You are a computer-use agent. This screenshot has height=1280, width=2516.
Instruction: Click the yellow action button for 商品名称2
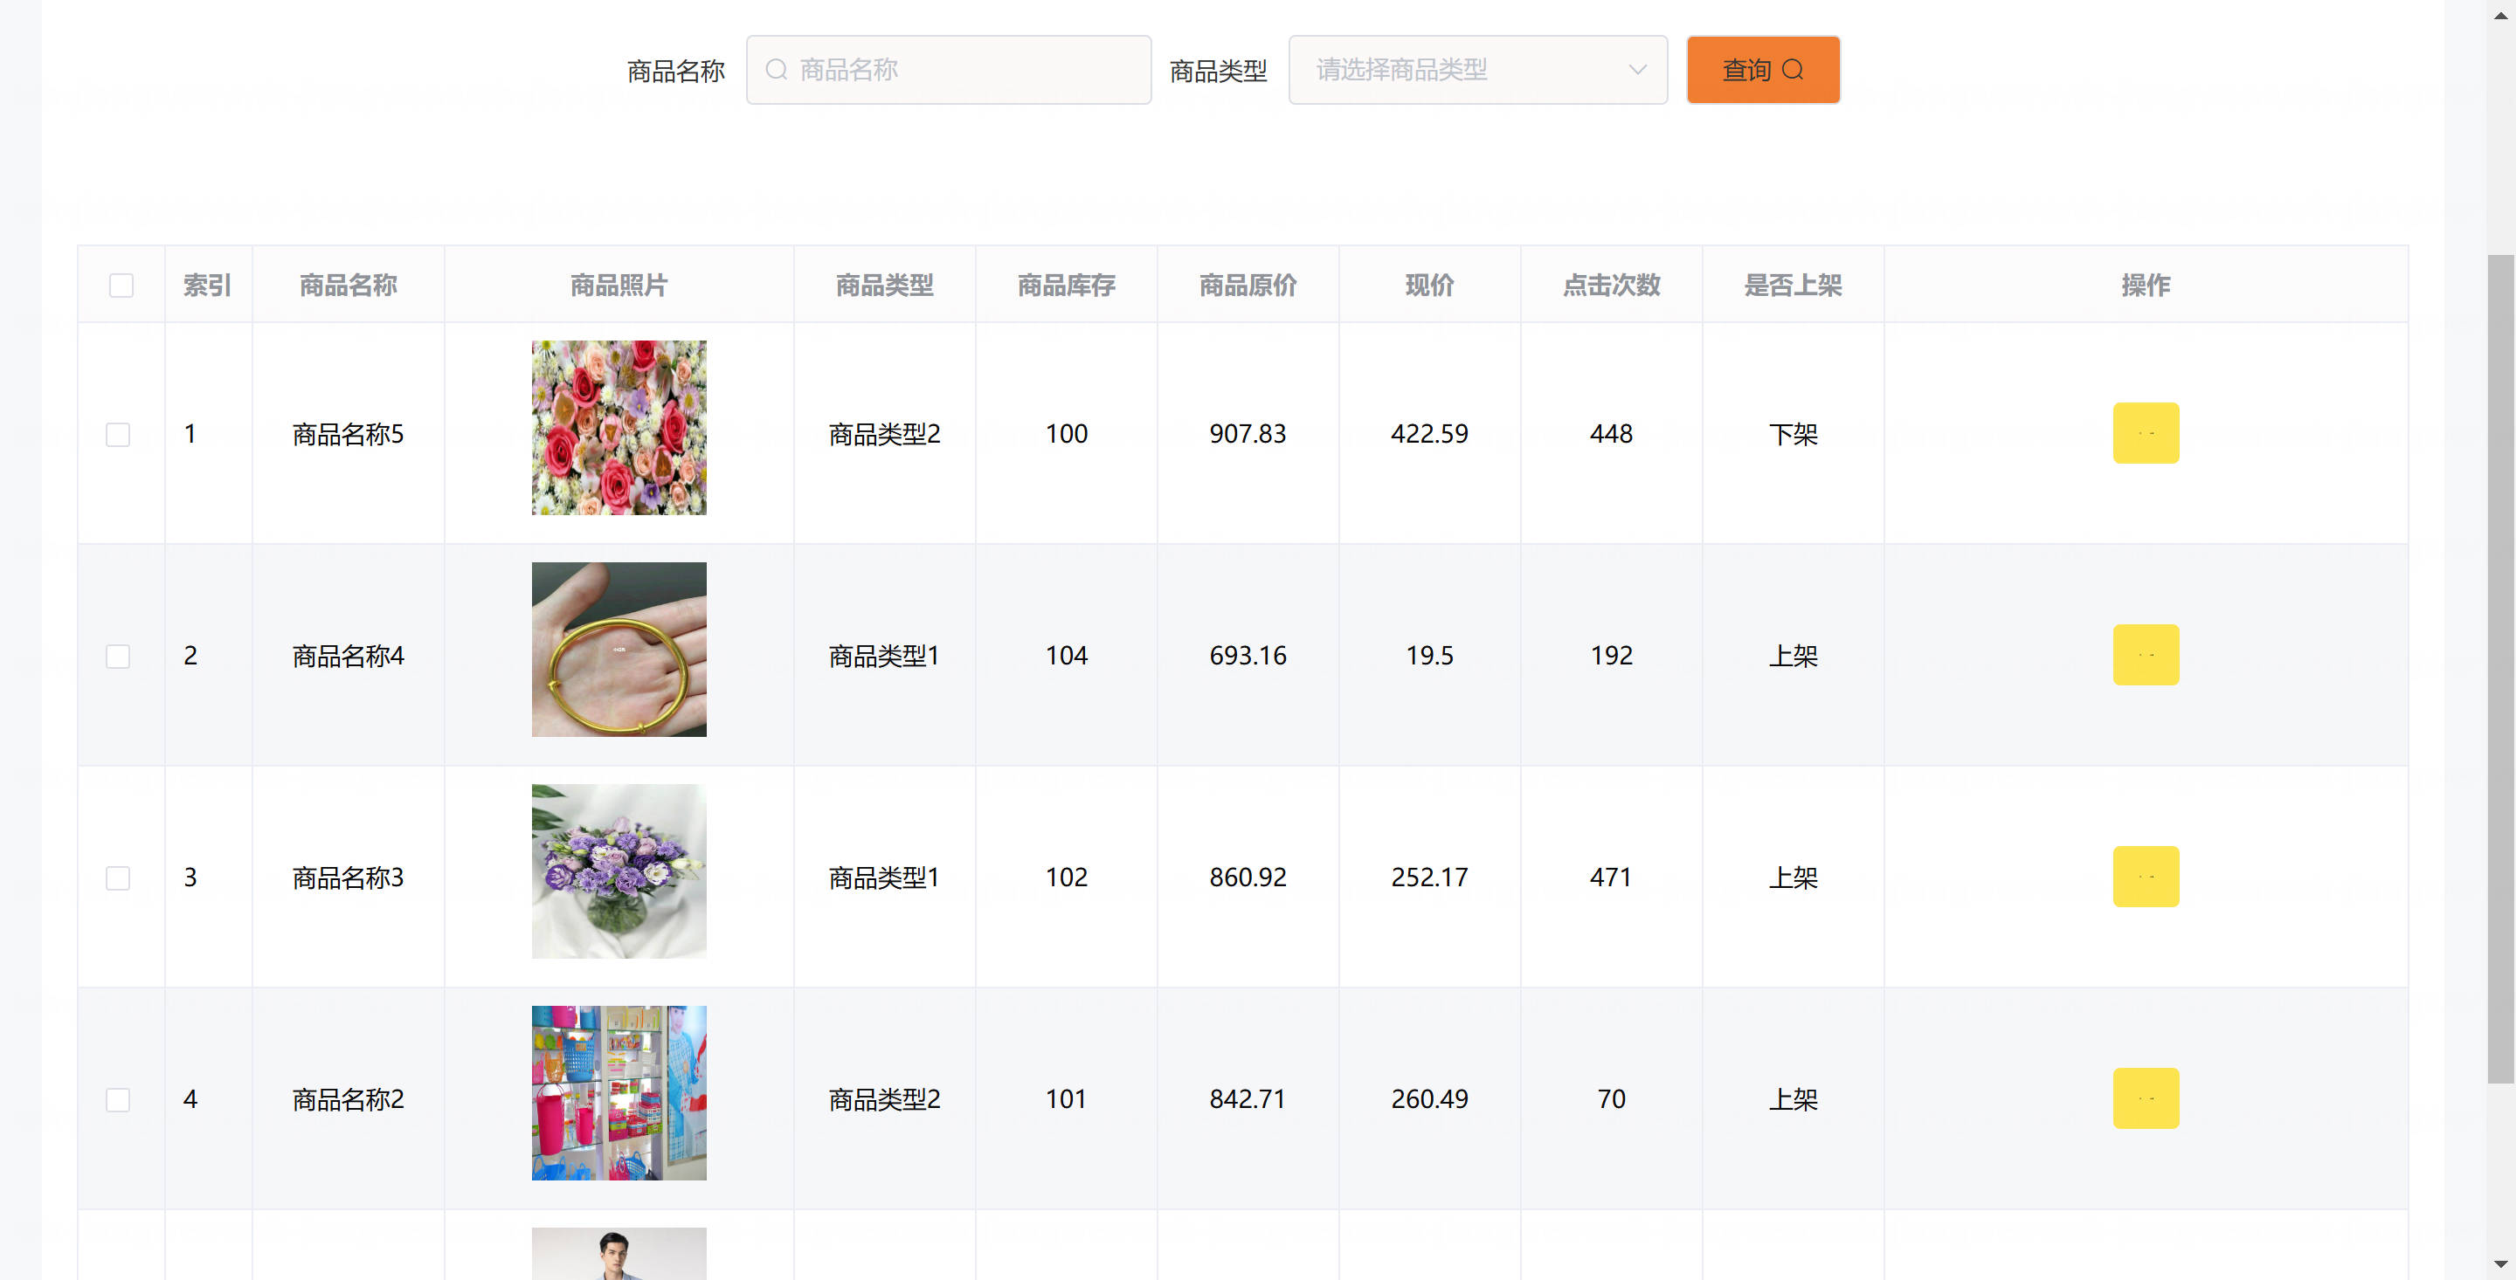(2146, 1098)
